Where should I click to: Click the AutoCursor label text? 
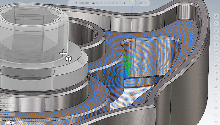[x=84, y=3]
